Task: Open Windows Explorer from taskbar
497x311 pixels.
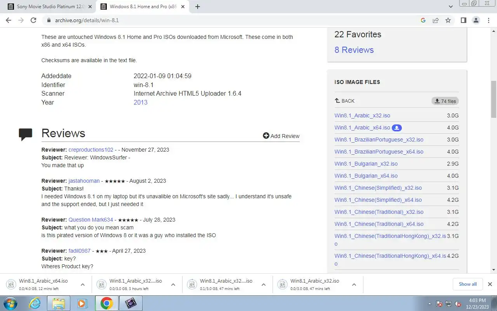Action: click(58, 303)
